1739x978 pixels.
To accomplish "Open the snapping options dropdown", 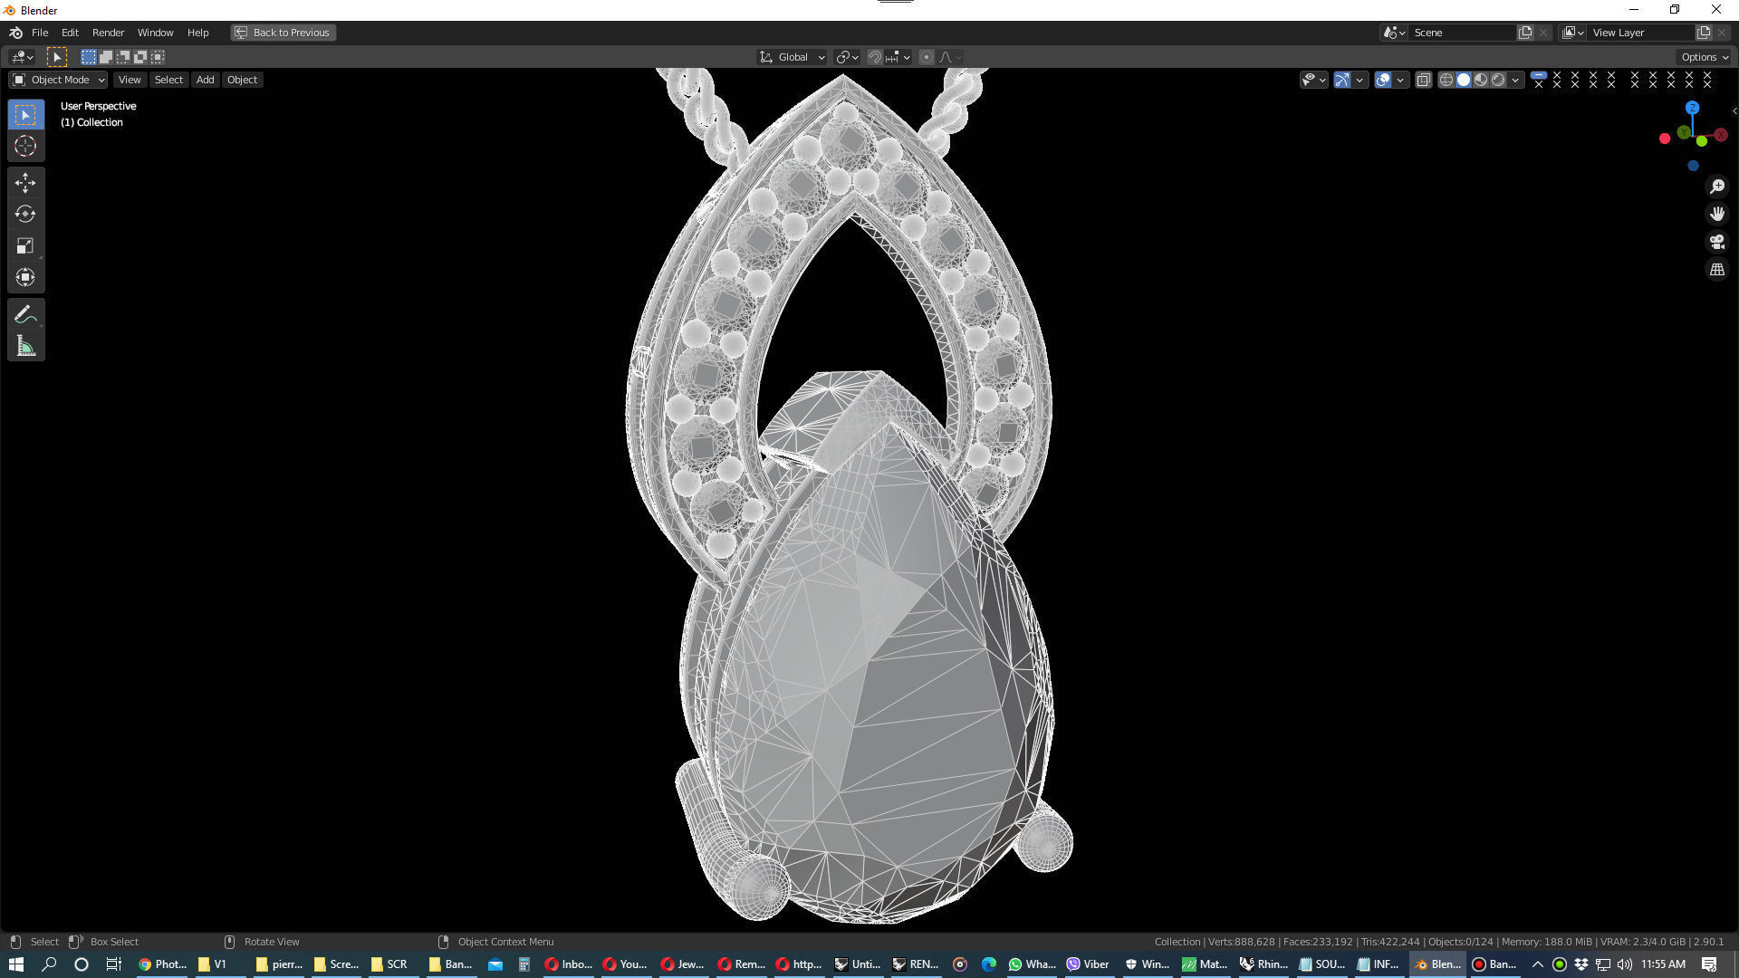I will (x=898, y=57).
